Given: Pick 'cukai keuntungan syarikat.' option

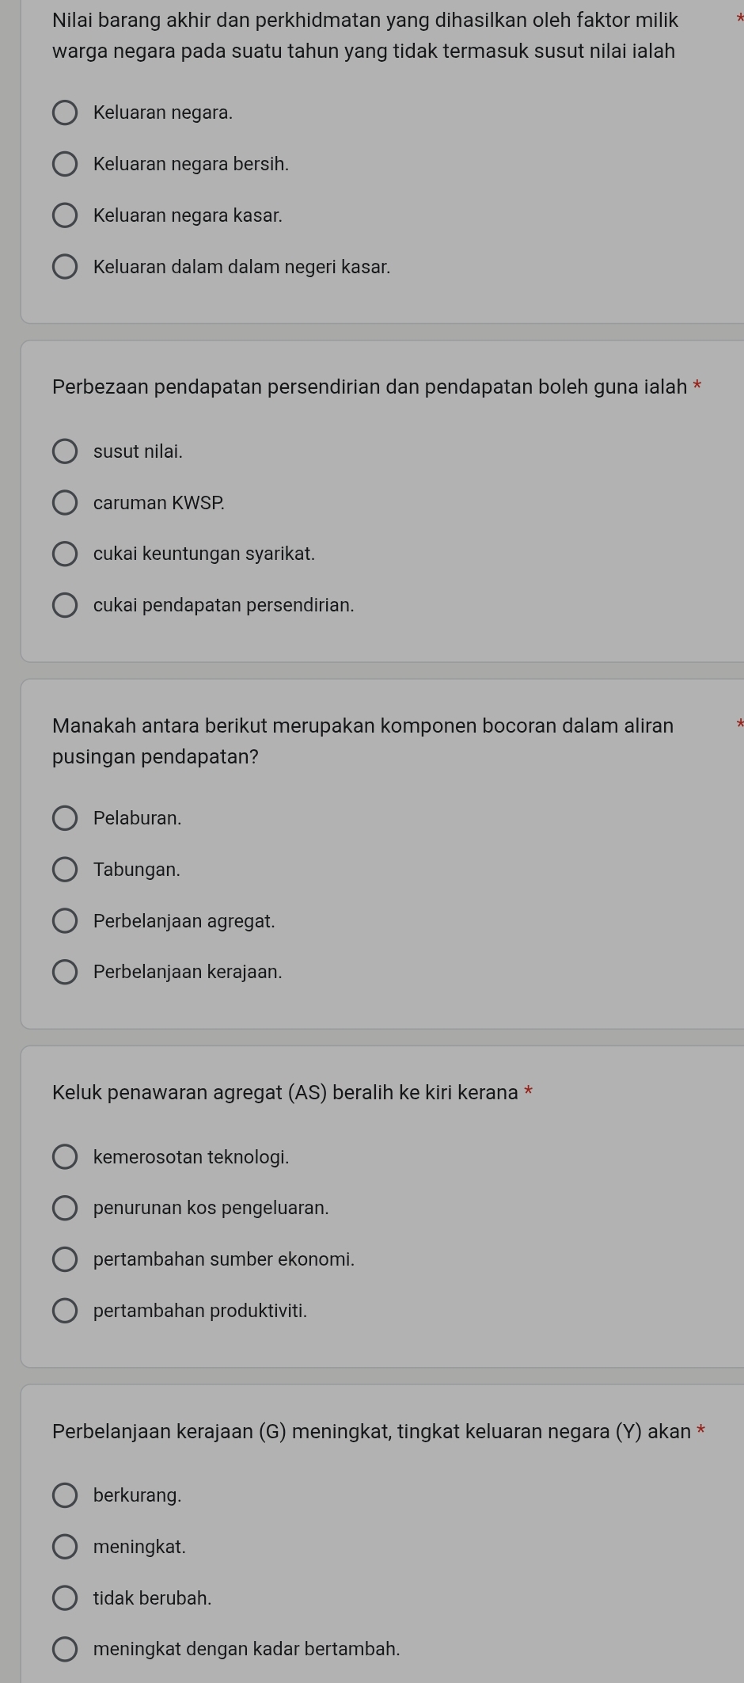Looking at the screenshot, I should coord(65,554).
